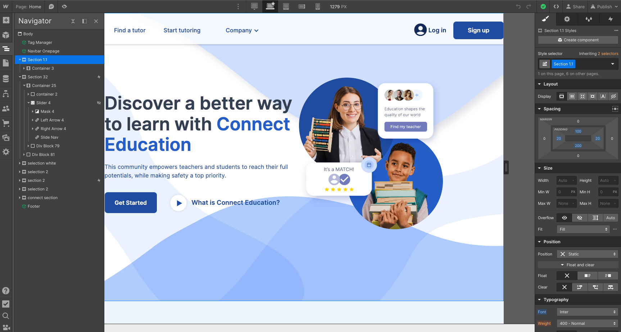The height and width of the screenshot is (332, 621).
Task: Open the Navigator panel icon
Action: (6, 49)
